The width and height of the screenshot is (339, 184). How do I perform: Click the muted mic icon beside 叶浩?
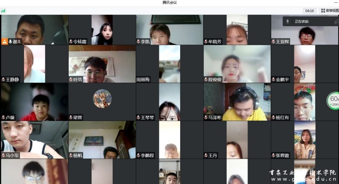(x=71, y=79)
